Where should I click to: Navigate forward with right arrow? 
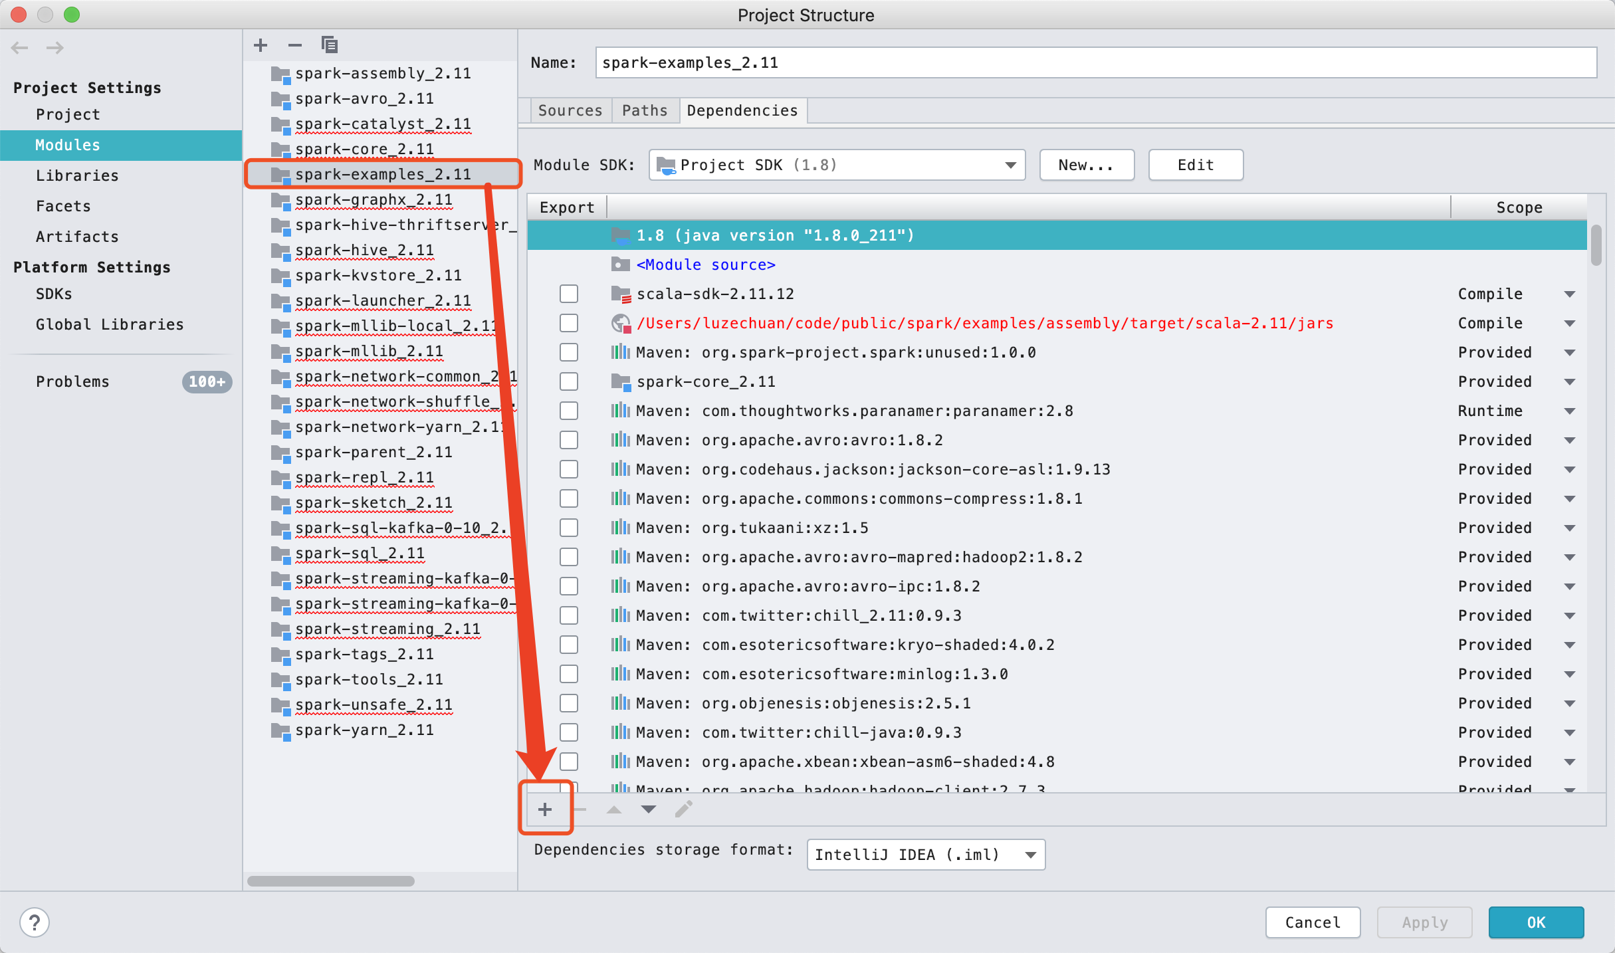55,48
